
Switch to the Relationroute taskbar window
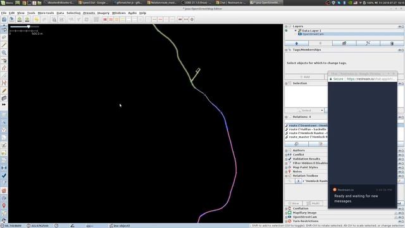tap(162, 3)
